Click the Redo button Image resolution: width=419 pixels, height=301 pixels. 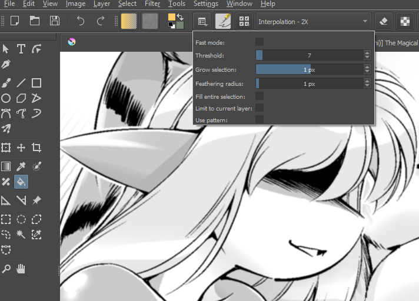tap(101, 21)
